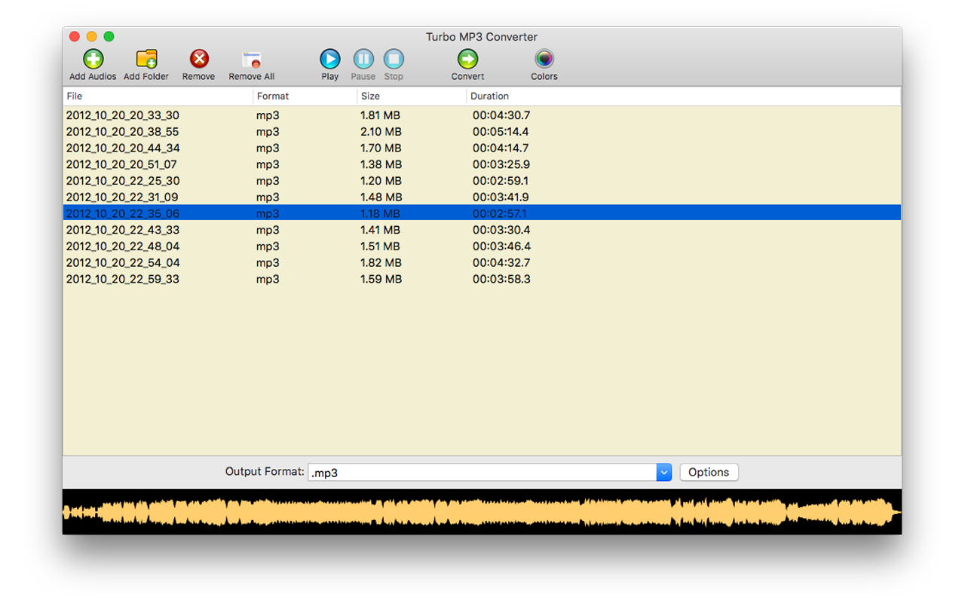
Task: Minimize the window with yellow button
Action: (92, 37)
